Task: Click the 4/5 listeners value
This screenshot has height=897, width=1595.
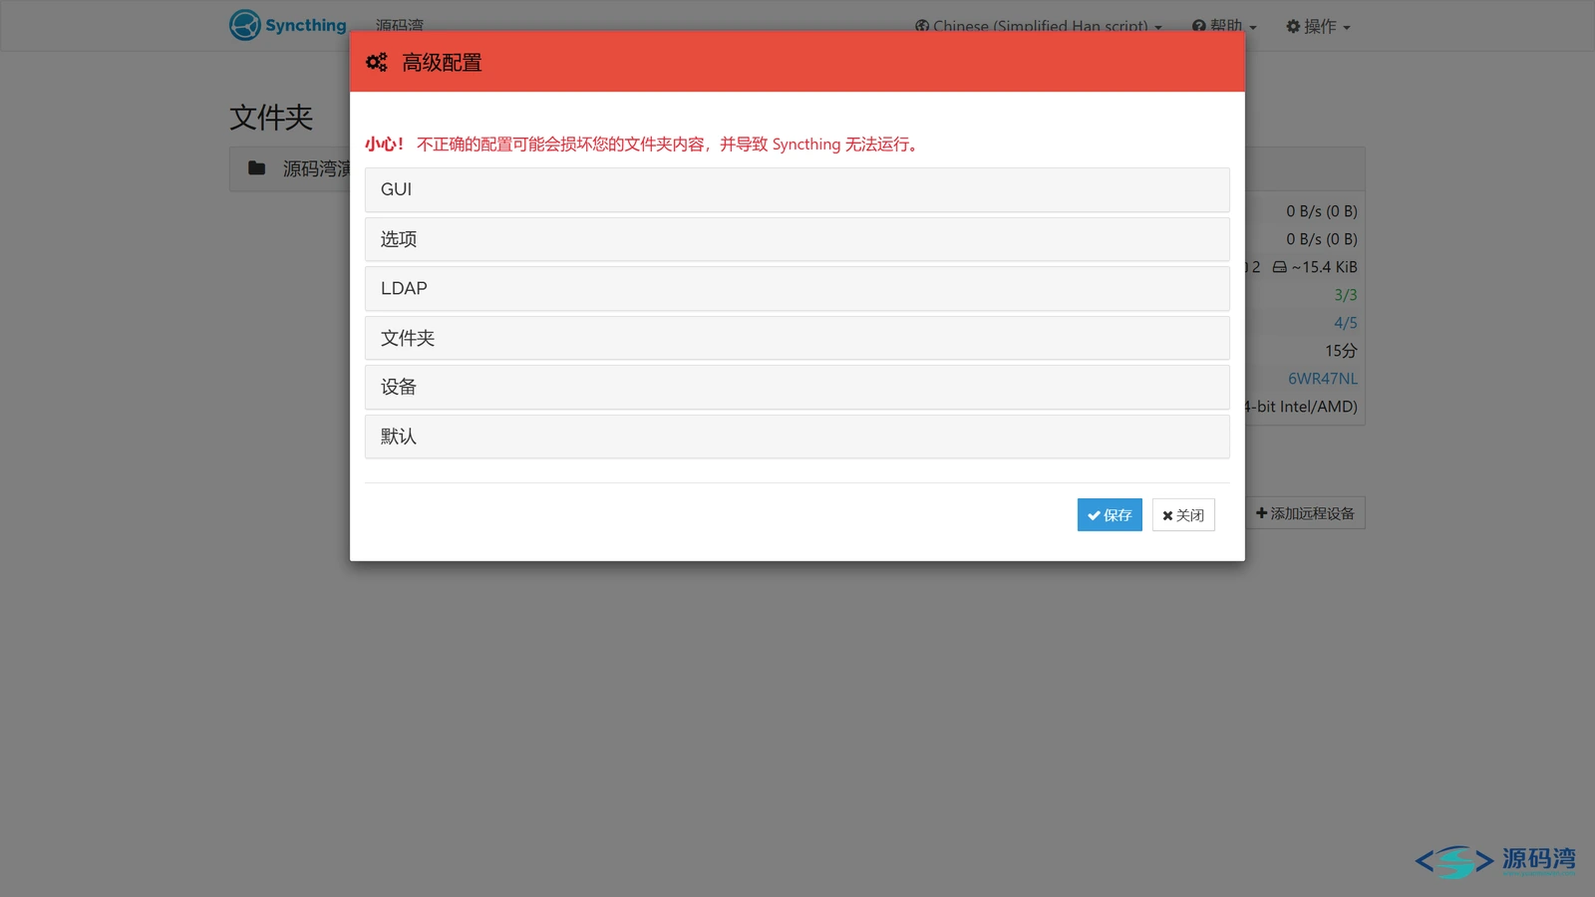Action: coord(1346,323)
